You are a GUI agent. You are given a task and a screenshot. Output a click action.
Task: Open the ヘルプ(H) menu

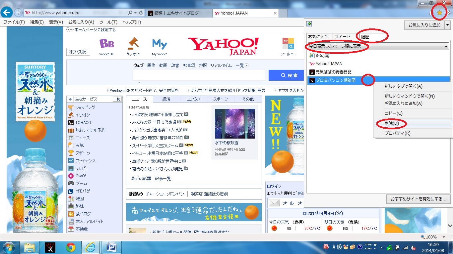[132, 22]
